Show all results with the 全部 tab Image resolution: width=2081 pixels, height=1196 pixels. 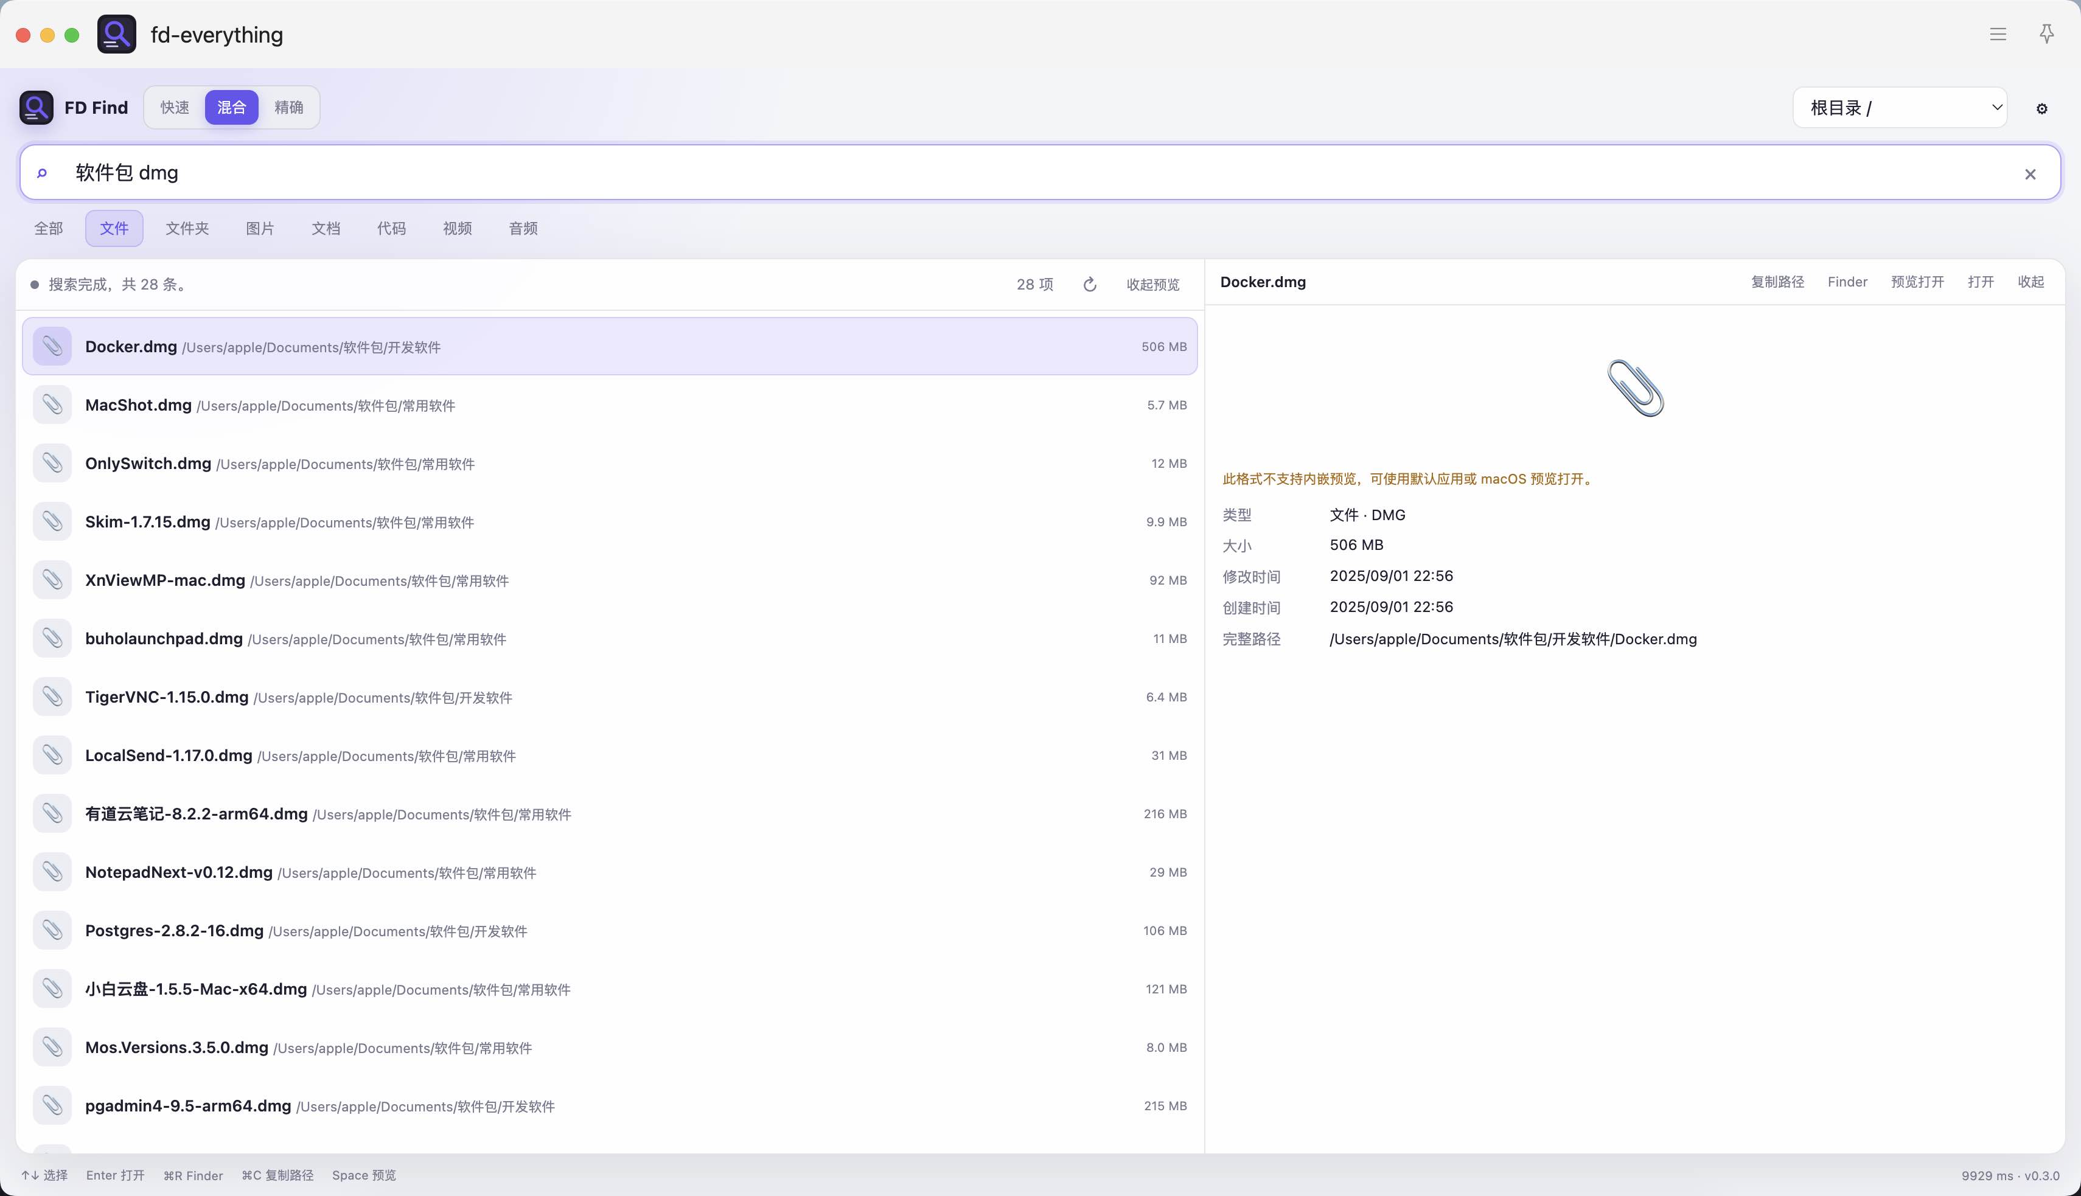pos(49,228)
